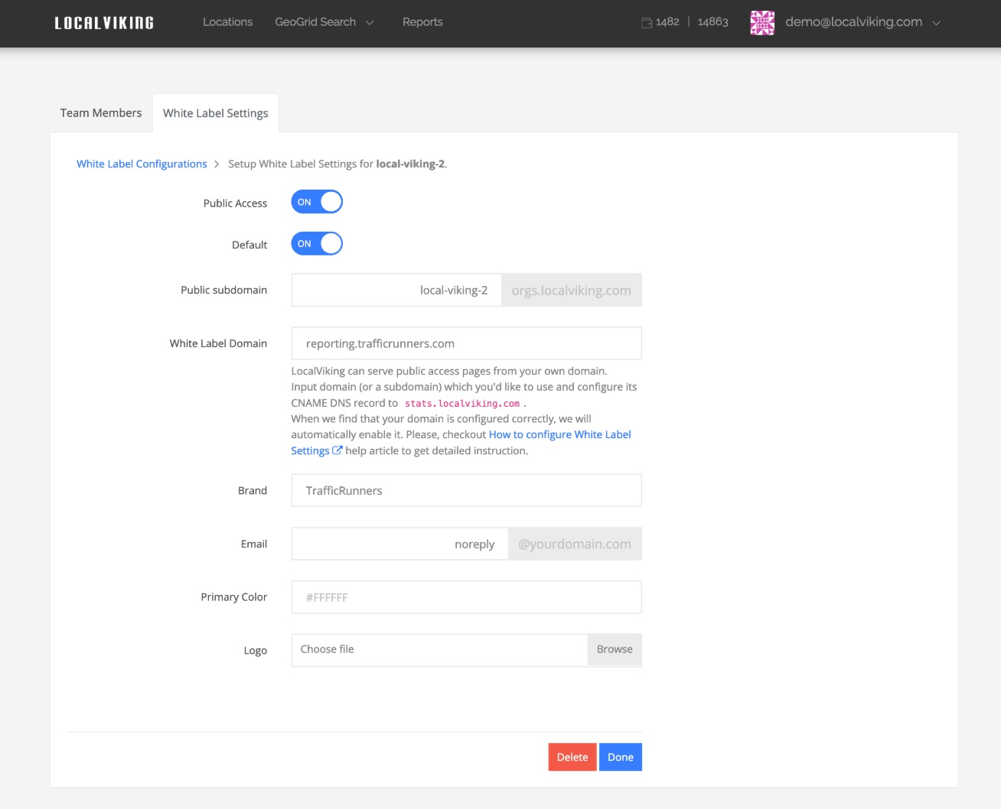Screen dimensions: 1001x809
Task: Click the LocalViking logo
Action: coord(103,22)
